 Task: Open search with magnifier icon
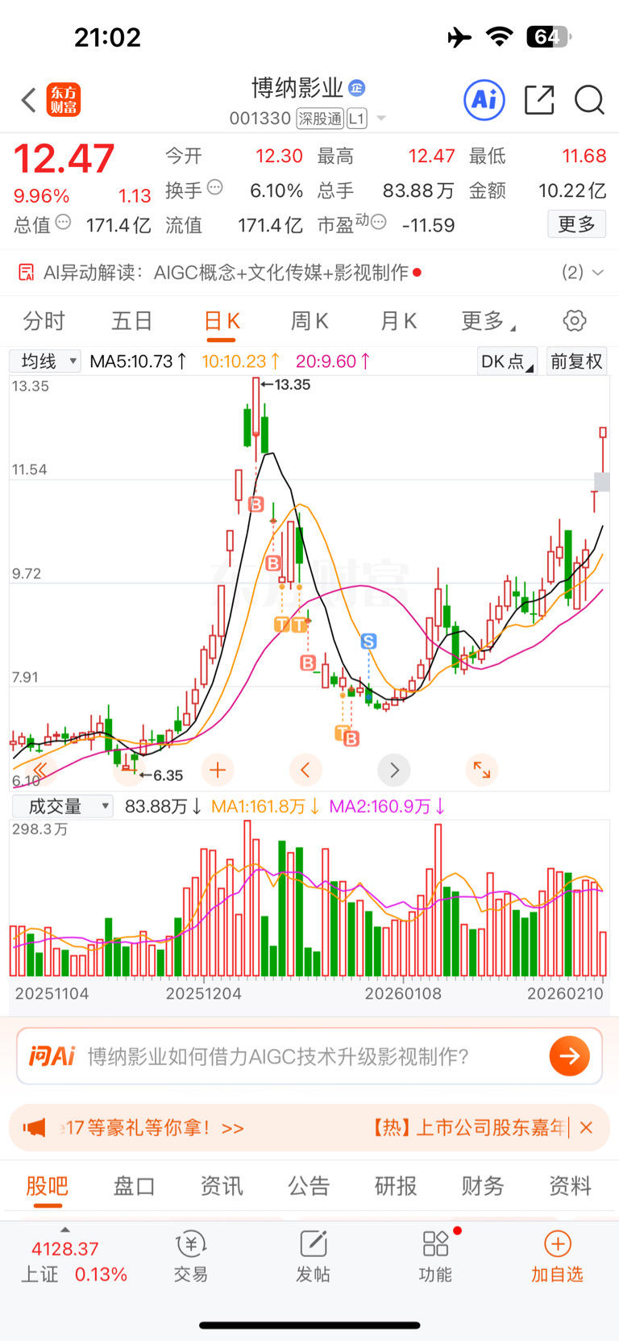pos(589,100)
